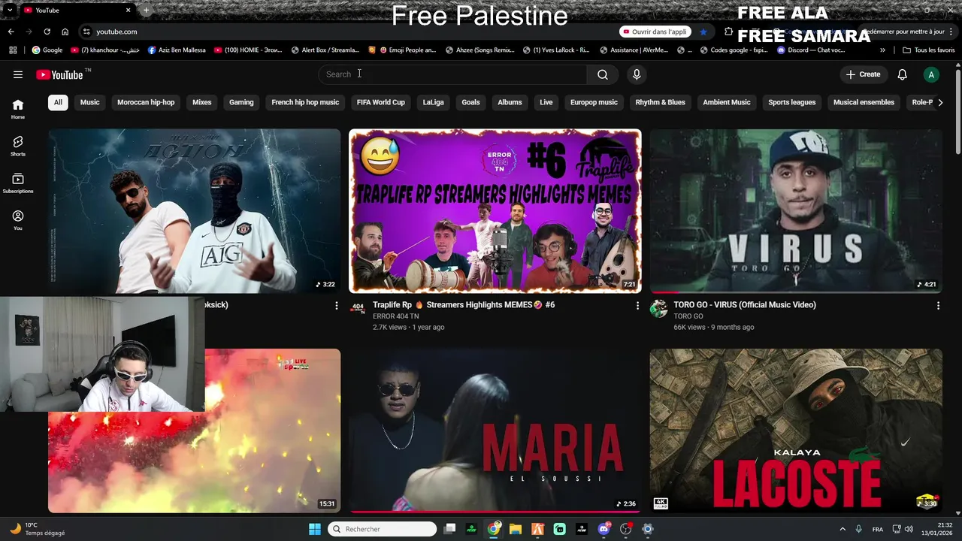Open Traplife RP Streamers Highlights thumbnail
Image resolution: width=962 pixels, height=541 pixels.
tap(495, 211)
